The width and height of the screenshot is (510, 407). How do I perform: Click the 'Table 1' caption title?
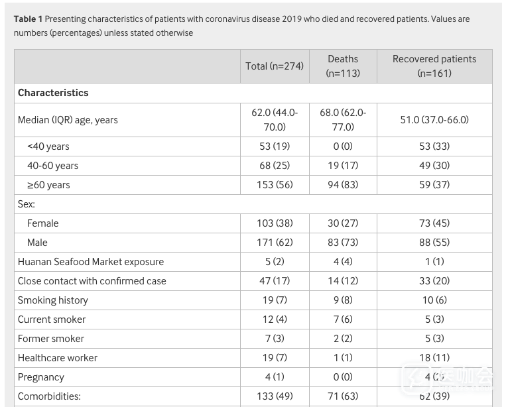pos(27,19)
